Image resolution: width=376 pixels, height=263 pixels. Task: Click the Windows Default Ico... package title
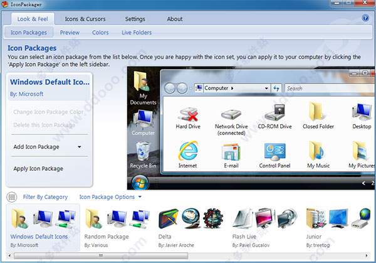pyautogui.click(x=50, y=82)
